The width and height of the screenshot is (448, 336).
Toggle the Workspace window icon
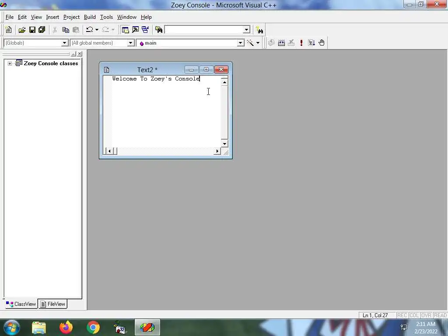[x=125, y=30]
